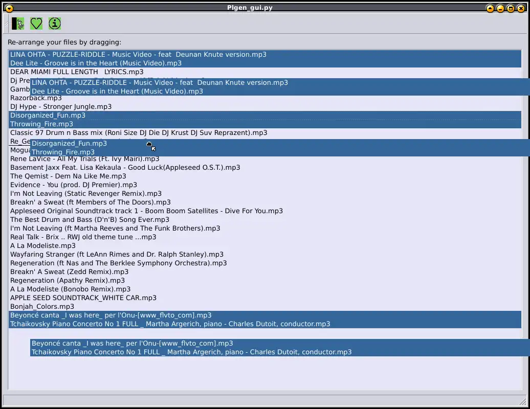This screenshot has width=530, height=409.
Task: Select 'APPLE SEED SOUNDTRACK_WHITE CAR.mp3'
Action: tap(265, 298)
